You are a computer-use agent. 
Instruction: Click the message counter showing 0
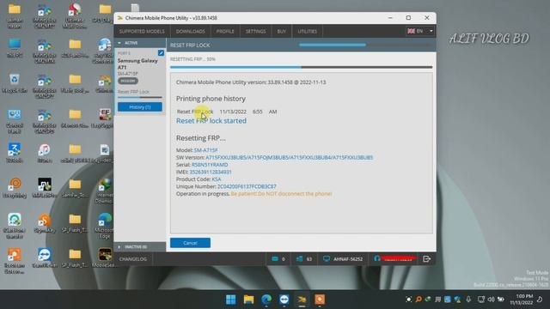pyautogui.click(x=278, y=259)
